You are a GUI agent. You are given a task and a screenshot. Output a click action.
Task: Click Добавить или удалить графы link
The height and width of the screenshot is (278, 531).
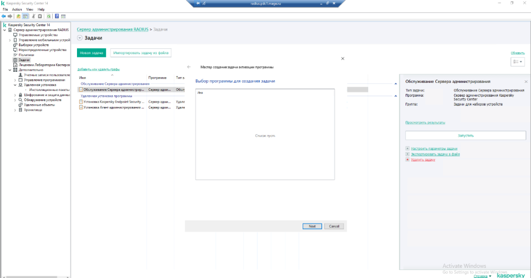point(99,69)
